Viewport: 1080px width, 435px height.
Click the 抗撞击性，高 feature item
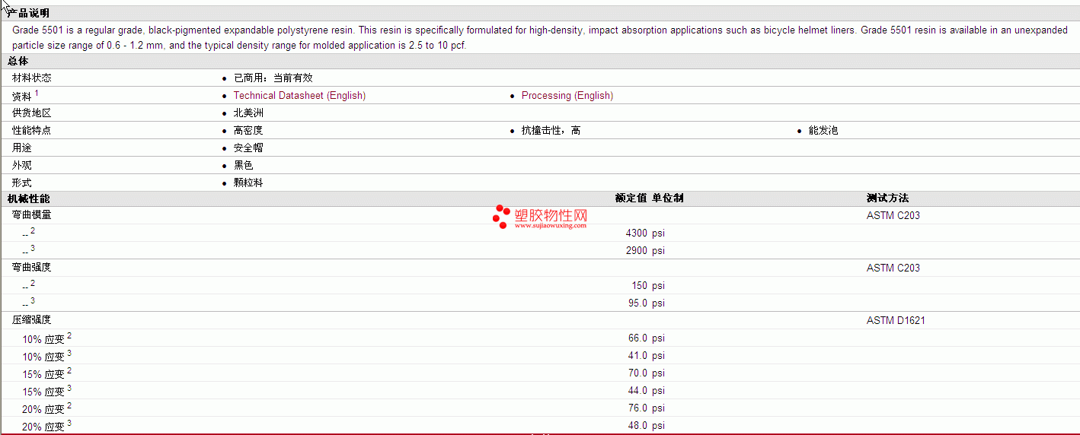coord(551,131)
